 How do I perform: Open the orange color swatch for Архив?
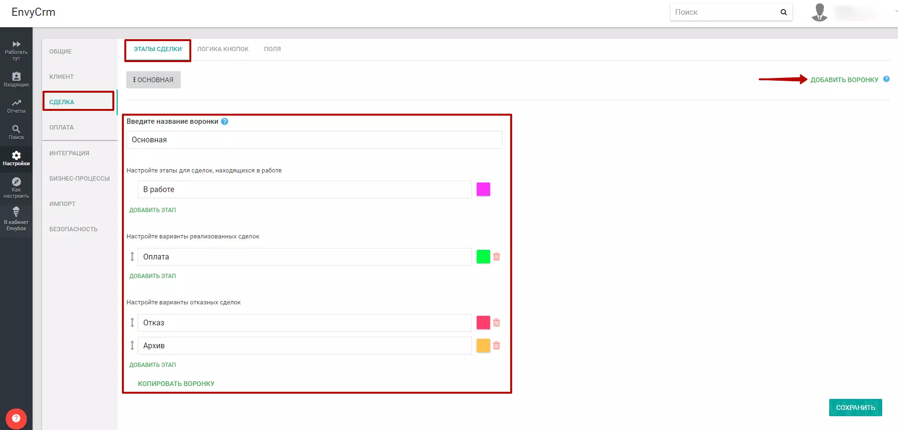coord(483,345)
